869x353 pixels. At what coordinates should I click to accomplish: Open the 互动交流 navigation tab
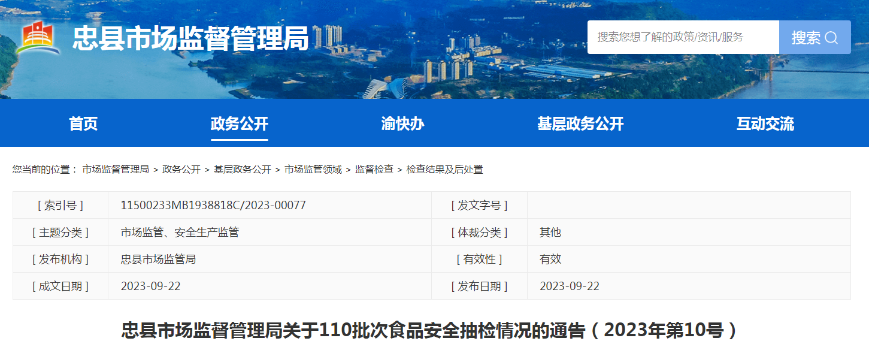point(765,124)
